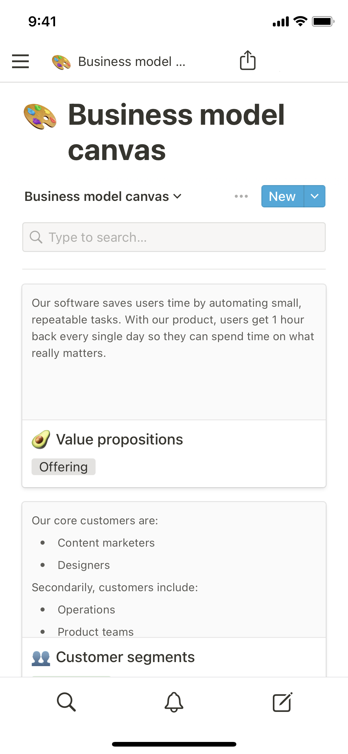Tap the value proposition description preview
The image size is (348, 754).
coord(173,328)
